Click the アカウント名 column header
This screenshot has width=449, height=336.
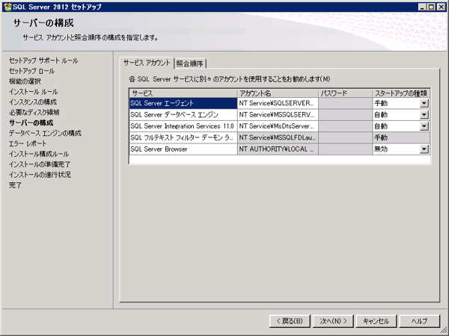pos(278,93)
